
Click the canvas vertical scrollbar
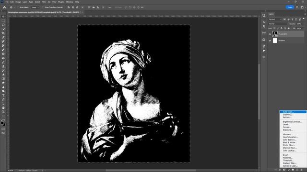260,92
